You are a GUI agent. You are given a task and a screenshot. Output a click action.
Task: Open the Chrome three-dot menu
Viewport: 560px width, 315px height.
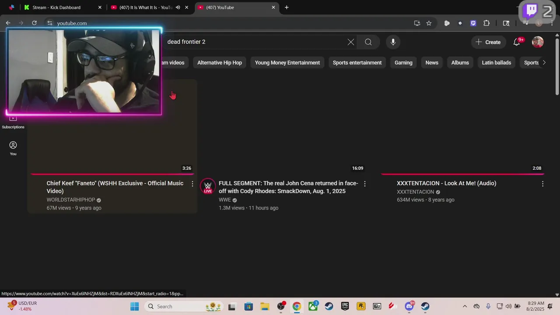(552, 23)
